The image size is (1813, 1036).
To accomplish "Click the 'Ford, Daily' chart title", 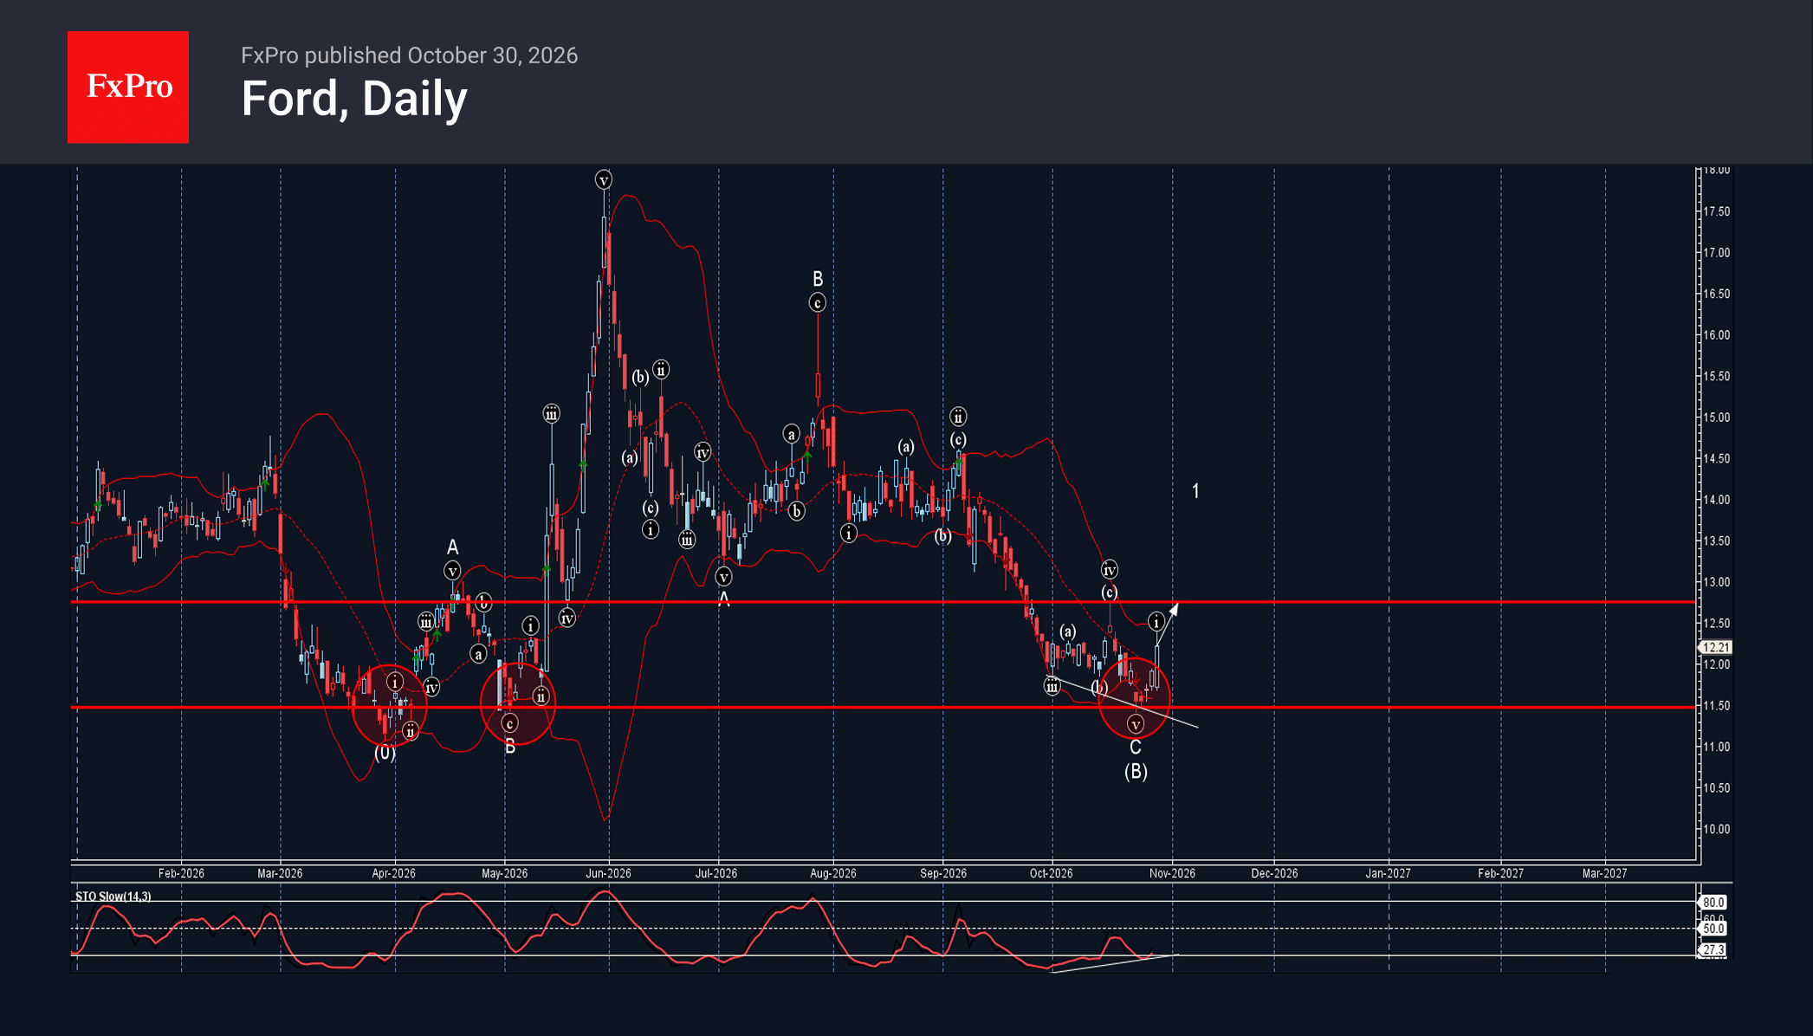I will tap(354, 99).
